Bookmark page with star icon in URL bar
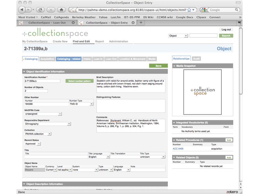The image size is (259, 194). 189,10
